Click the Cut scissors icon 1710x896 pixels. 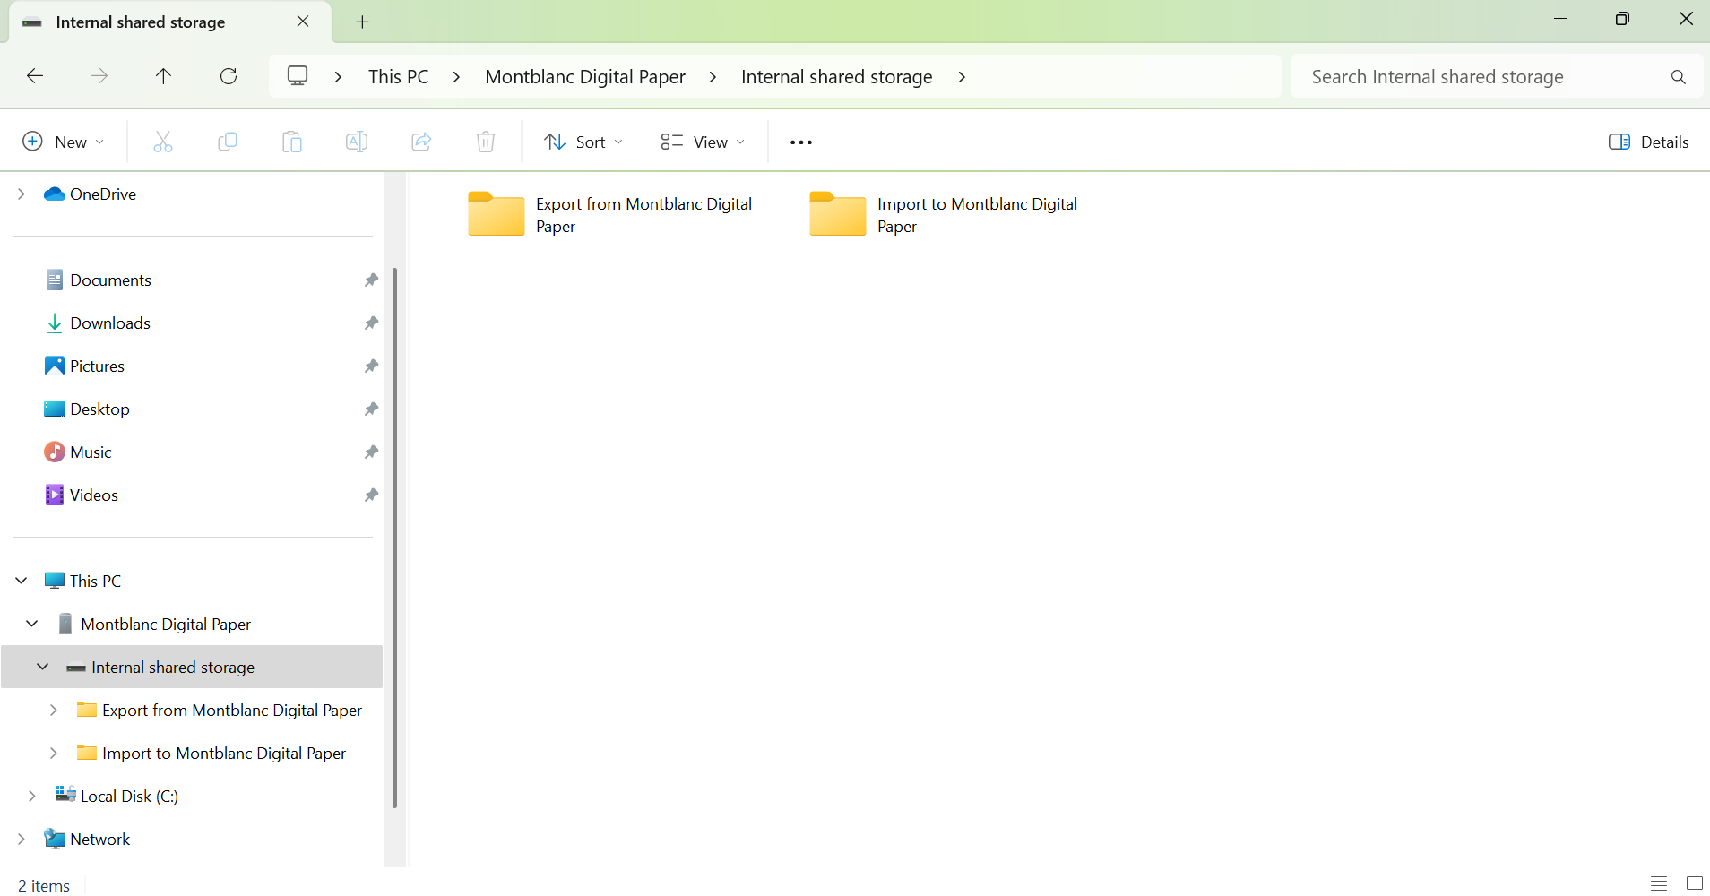pos(162,142)
